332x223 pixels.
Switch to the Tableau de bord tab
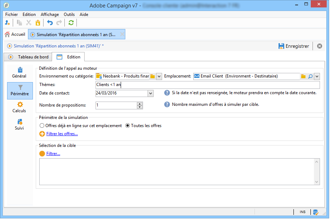28,57
